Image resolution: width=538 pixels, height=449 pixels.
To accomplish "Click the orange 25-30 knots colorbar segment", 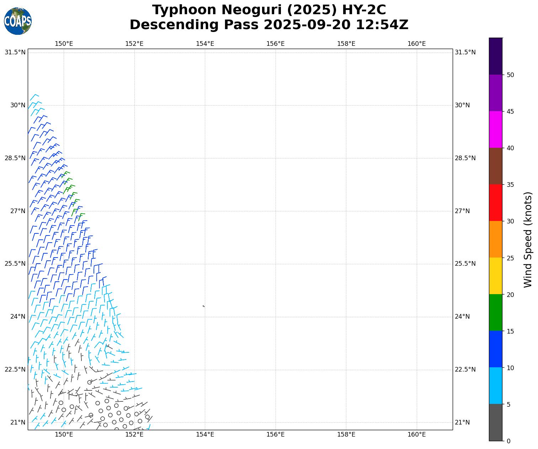I will (x=495, y=239).
